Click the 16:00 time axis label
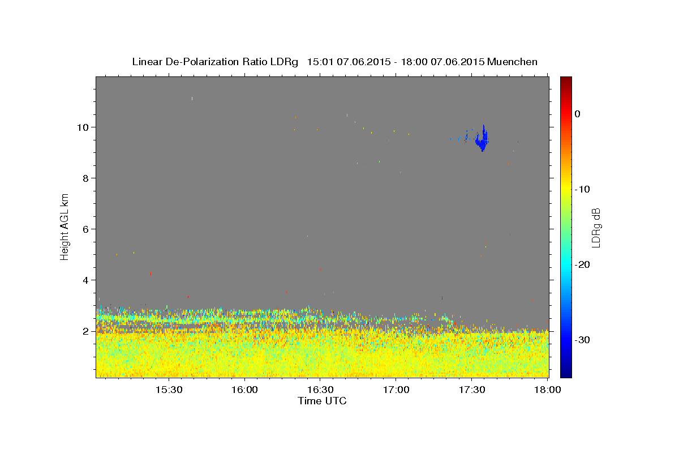The width and height of the screenshot is (679, 453). (244, 390)
